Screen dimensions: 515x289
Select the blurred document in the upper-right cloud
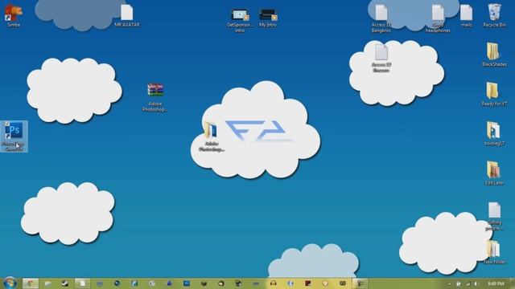click(381, 59)
